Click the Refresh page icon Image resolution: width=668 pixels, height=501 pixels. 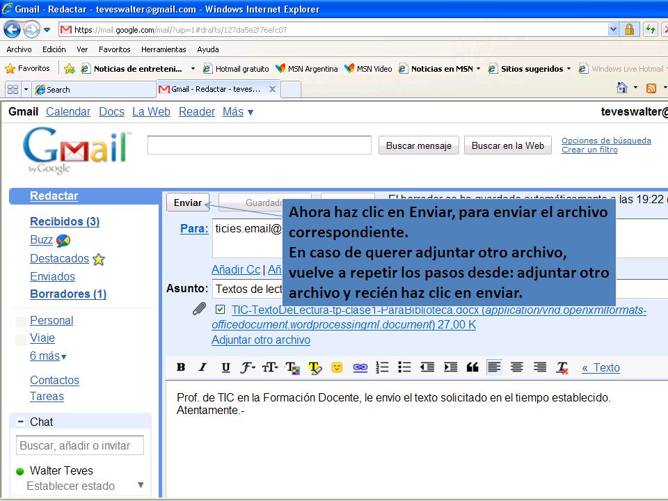click(650, 29)
